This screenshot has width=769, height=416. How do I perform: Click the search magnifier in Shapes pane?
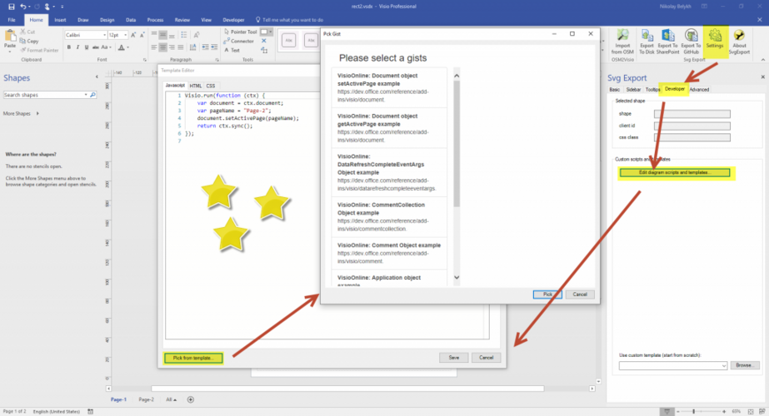click(92, 95)
